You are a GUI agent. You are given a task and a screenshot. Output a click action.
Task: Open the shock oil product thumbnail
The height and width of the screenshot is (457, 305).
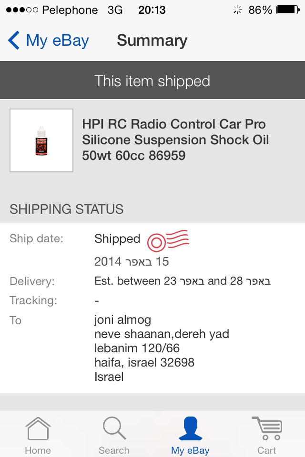pos(41,140)
